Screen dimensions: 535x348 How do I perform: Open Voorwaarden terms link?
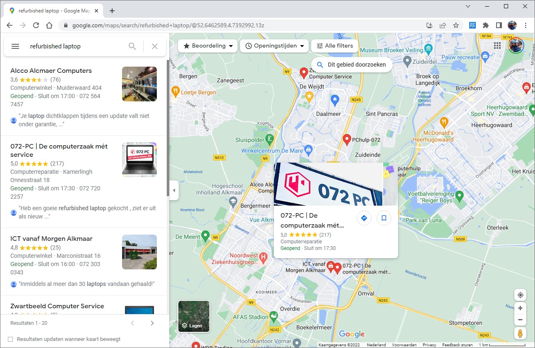click(x=405, y=345)
